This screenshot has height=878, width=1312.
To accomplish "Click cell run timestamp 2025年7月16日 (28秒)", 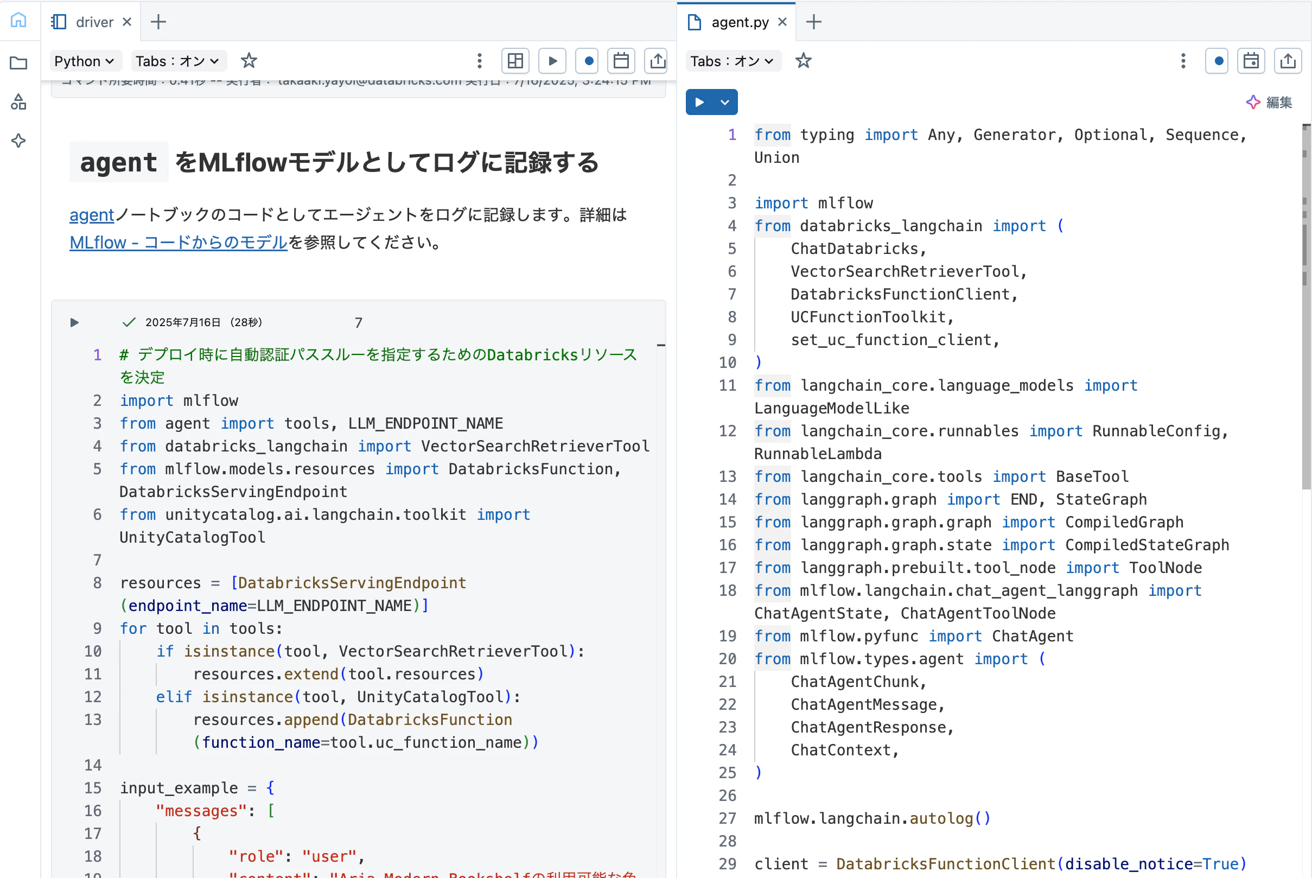I will pos(203,322).
